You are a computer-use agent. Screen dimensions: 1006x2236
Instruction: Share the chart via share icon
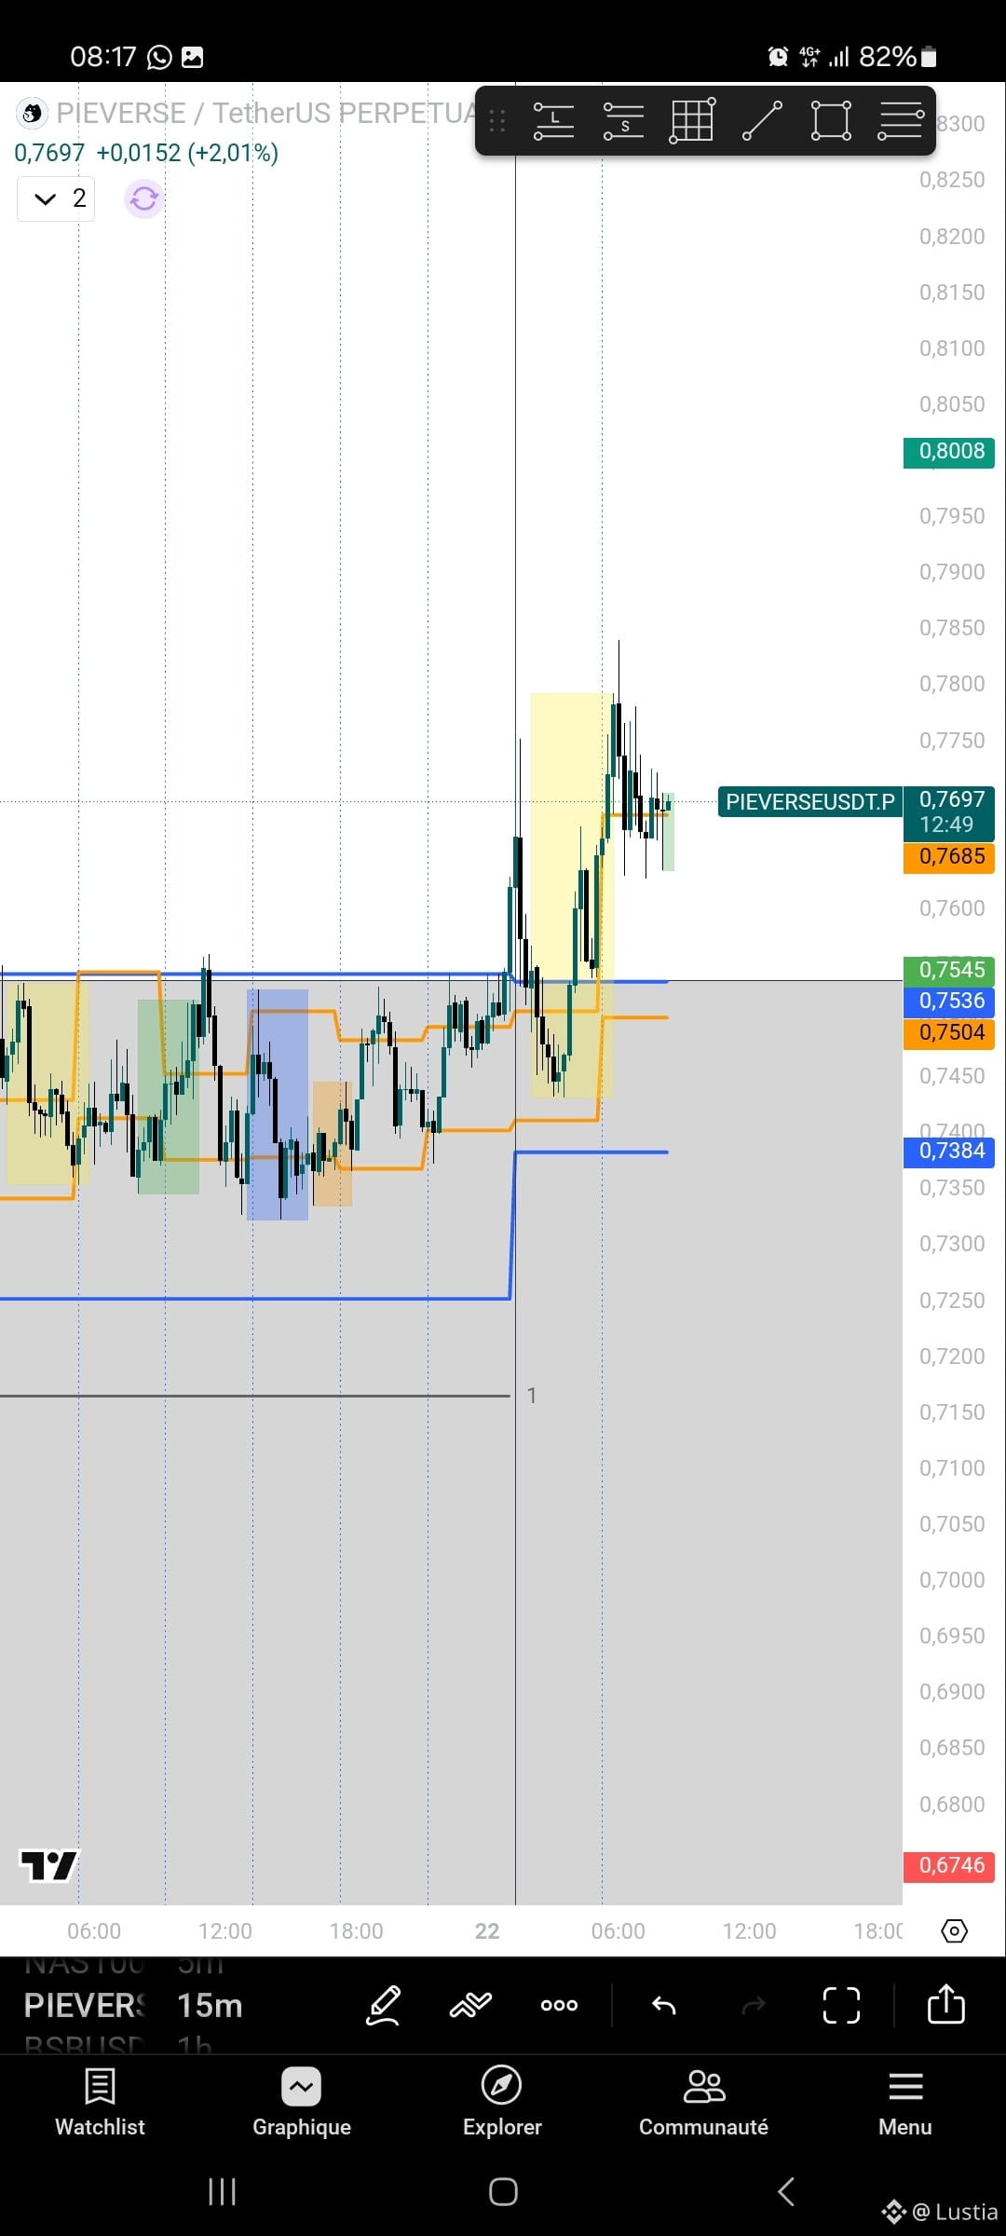tap(946, 2003)
